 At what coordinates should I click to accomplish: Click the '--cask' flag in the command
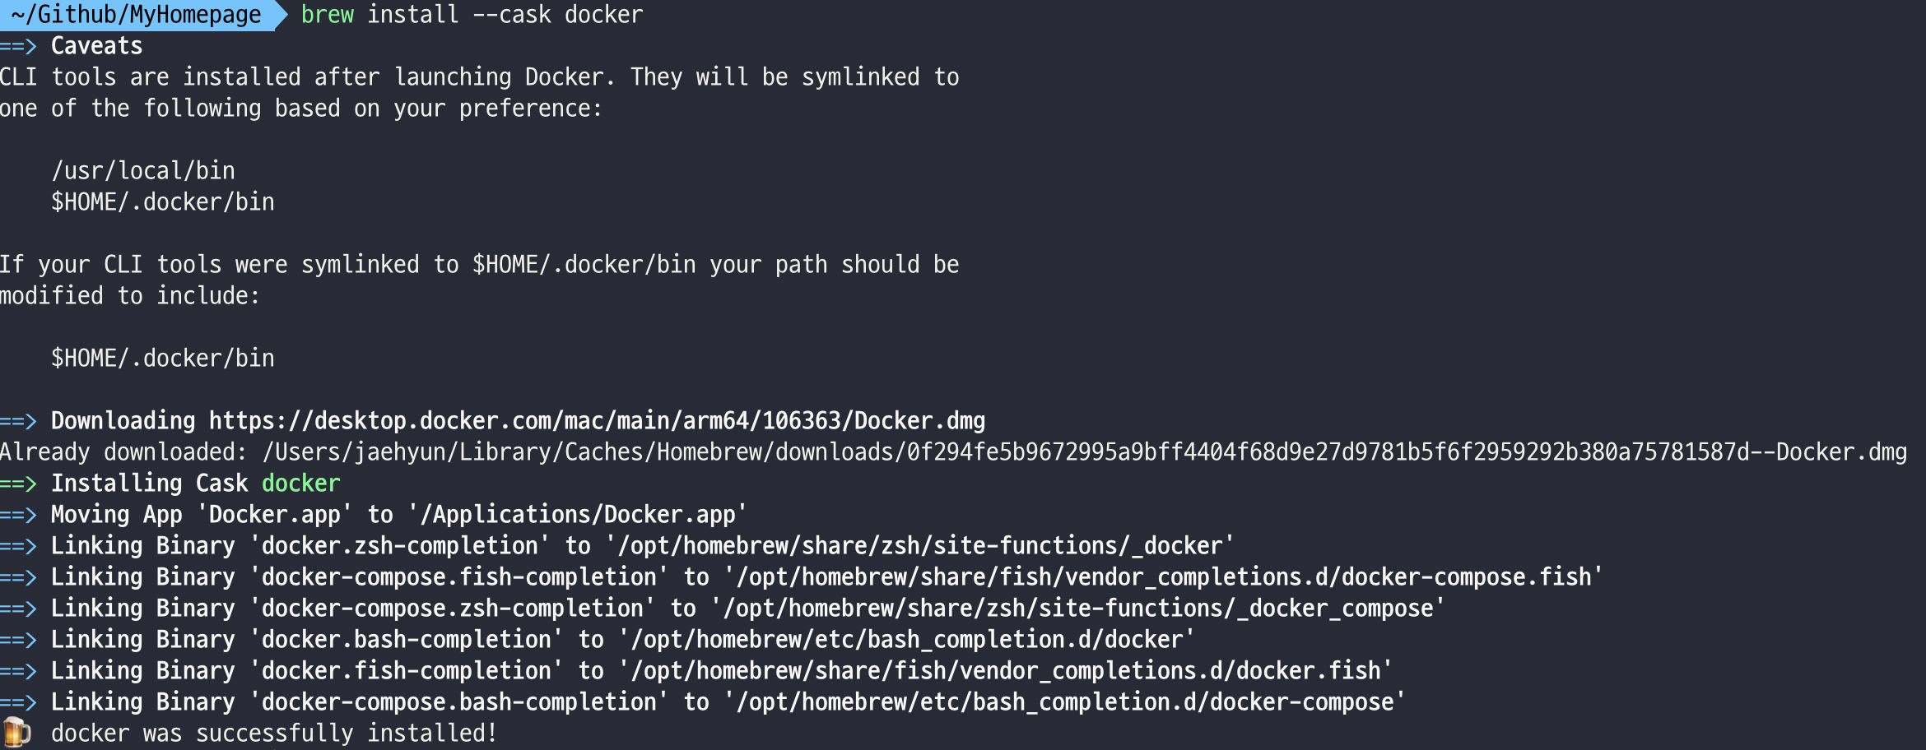pyautogui.click(x=511, y=15)
